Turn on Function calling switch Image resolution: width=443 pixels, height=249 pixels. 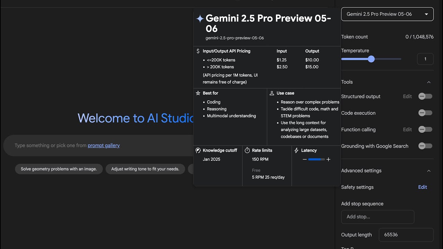pyautogui.click(x=425, y=129)
